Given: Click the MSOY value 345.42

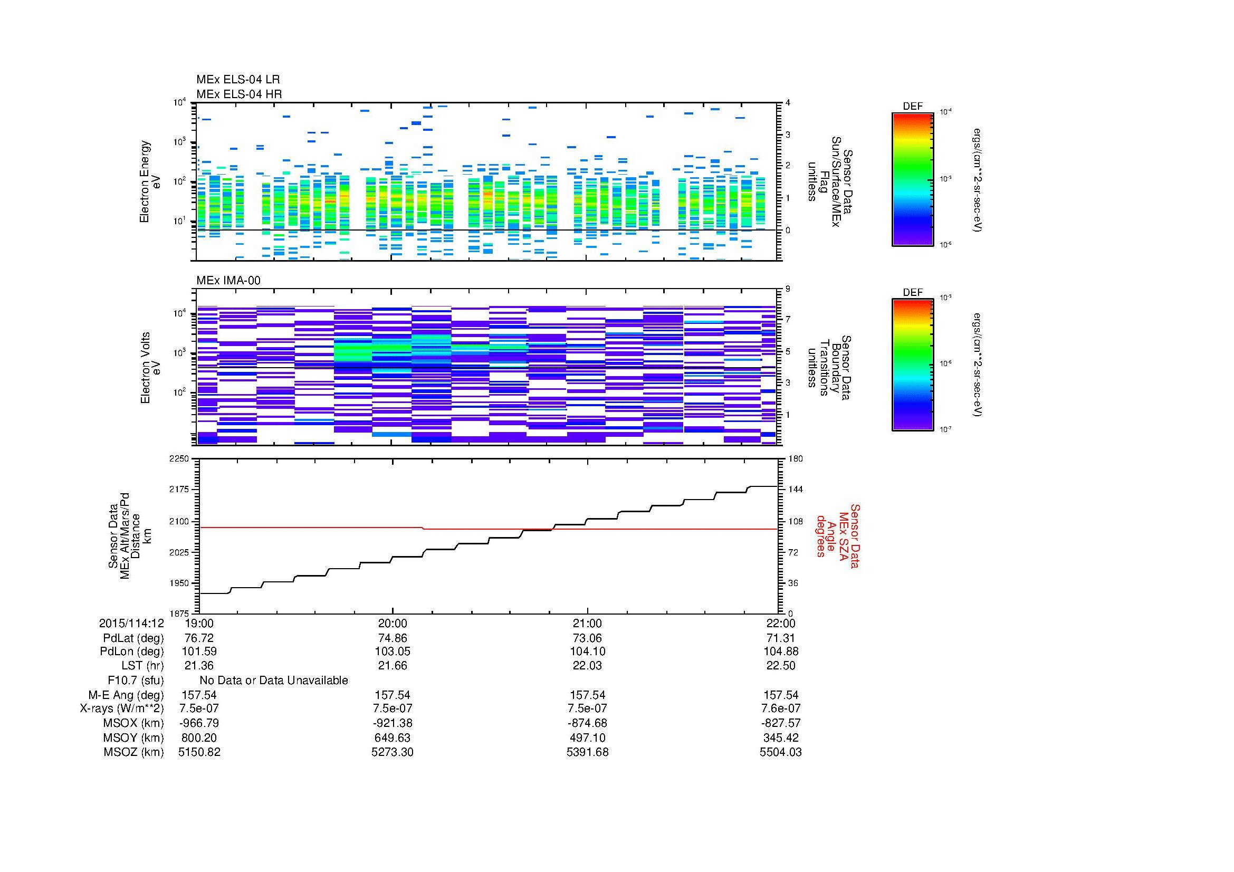Looking at the screenshot, I should pyautogui.click(x=781, y=738).
